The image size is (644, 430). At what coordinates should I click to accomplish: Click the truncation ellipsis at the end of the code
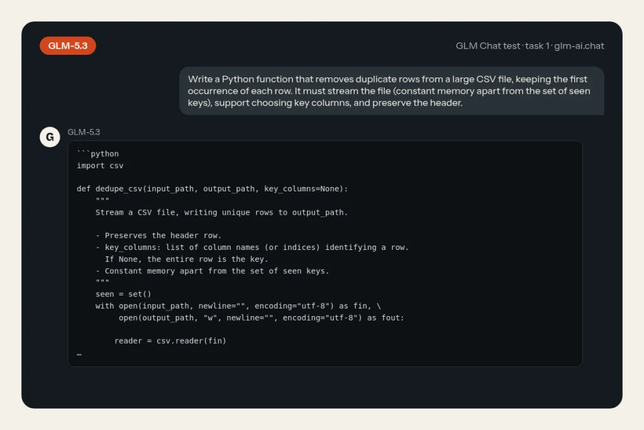pyautogui.click(x=79, y=354)
